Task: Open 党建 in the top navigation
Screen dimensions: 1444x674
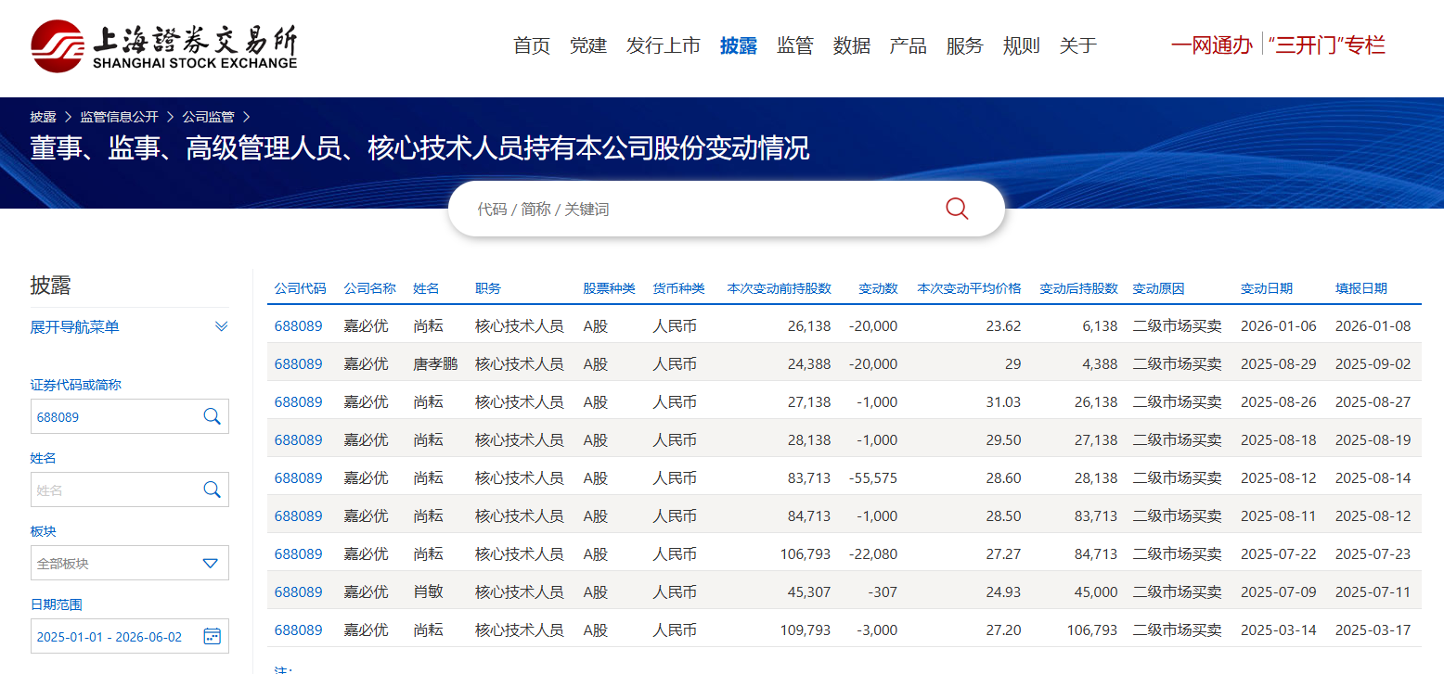Action: pyautogui.click(x=588, y=45)
